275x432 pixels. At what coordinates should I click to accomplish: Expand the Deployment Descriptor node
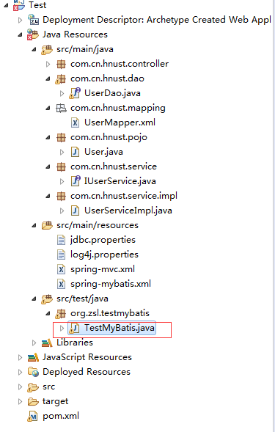[x=20, y=20]
